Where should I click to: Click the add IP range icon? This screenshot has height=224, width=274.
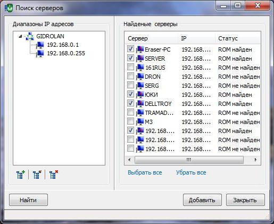coord(20,175)
